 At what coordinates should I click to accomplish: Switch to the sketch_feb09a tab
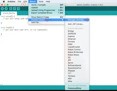(9, 13)
